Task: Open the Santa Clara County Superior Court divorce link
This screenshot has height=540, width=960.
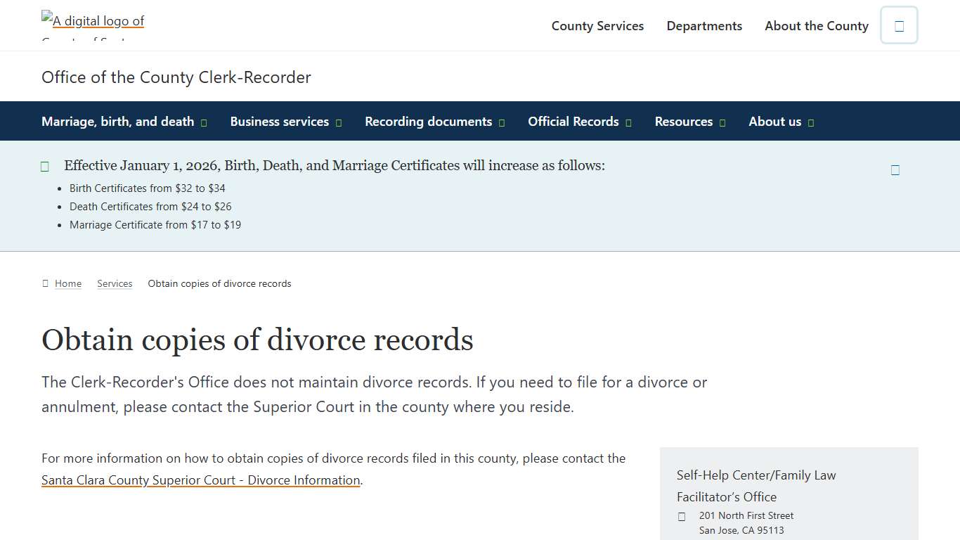Action: 200,480
